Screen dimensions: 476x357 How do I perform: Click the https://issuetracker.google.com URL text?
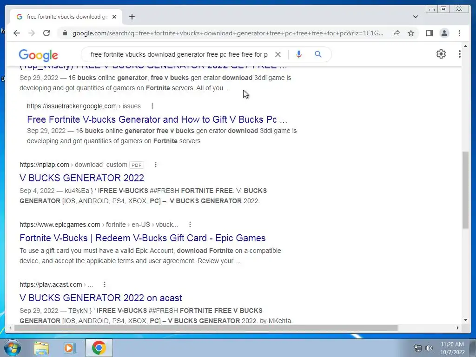tap(72, 106)
